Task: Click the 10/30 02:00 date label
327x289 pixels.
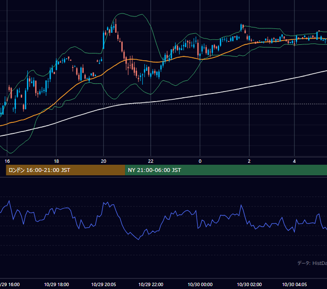Action: pyautogui.click(x=249, y=284)
